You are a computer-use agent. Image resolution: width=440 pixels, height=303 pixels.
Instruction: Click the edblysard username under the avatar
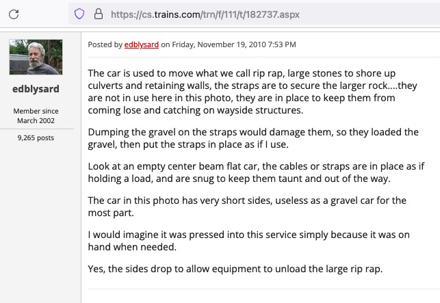coord(36,89)
